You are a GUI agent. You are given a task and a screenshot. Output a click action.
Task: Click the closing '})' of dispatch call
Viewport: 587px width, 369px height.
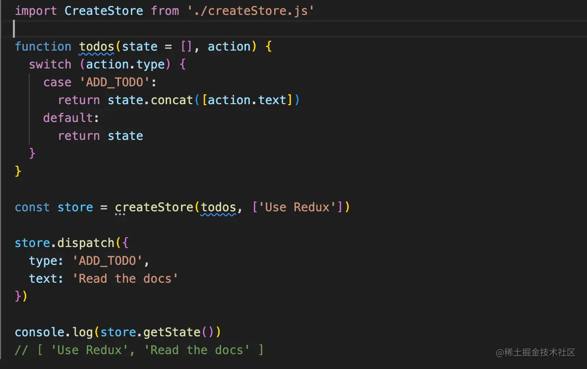click(x=21, y=296)
